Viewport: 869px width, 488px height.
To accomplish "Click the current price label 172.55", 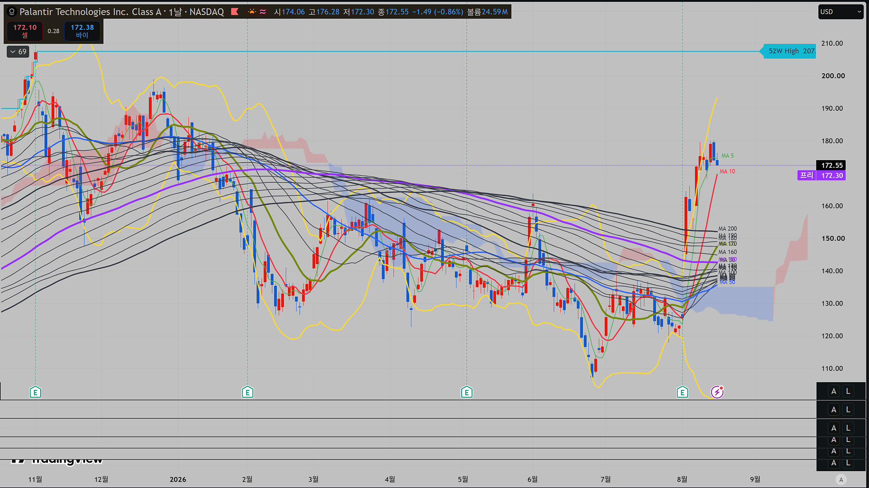I will [x=831, y=166].
